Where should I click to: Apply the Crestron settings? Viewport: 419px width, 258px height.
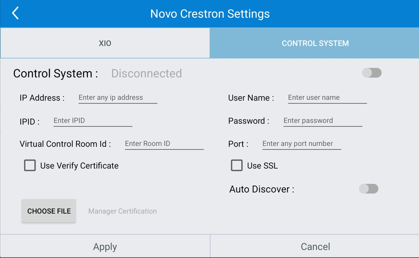105,246
